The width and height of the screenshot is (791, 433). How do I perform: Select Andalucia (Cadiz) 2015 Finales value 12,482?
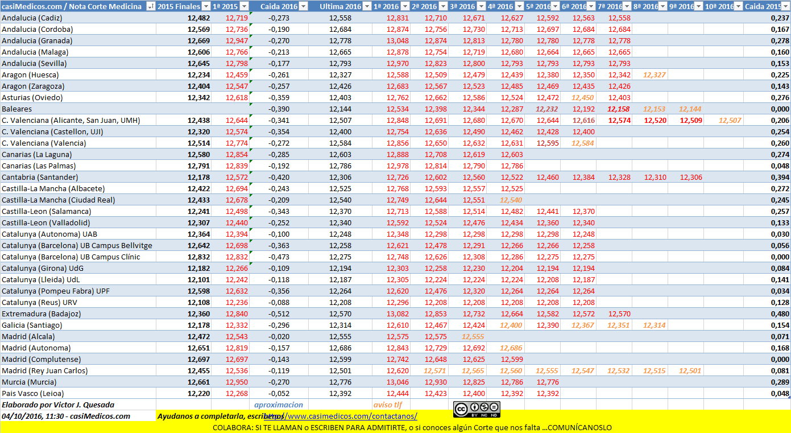point(198,18)
